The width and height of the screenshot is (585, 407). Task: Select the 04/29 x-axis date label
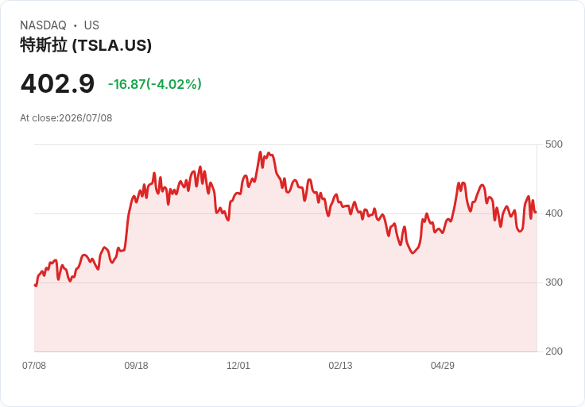[443, 365]
